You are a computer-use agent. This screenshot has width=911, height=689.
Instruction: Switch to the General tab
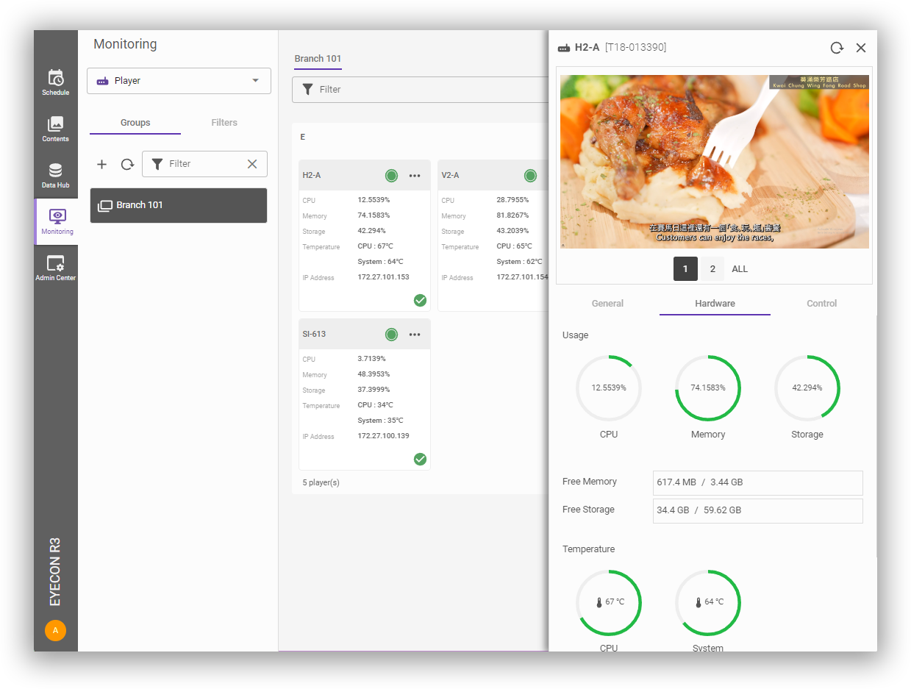click(x=607, y=304)
